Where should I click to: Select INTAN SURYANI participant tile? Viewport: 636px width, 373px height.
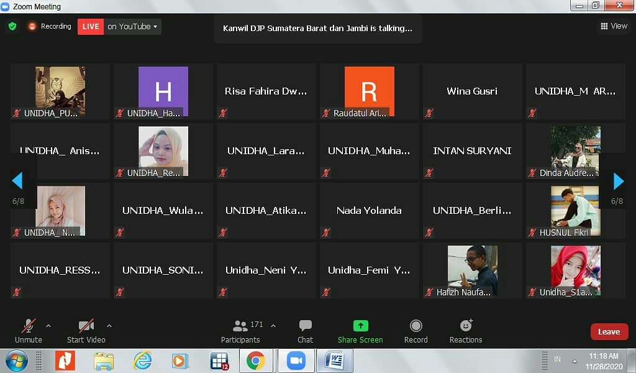tap(472, 151)
